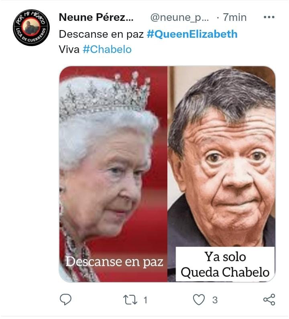The width and height of the screenshot is (289, 319).
Task: Like the tweet with the heart icon
Action: click(x=199, y=300)
